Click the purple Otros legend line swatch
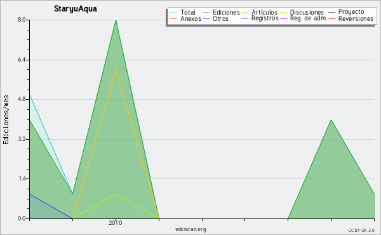 coord(206,18)
